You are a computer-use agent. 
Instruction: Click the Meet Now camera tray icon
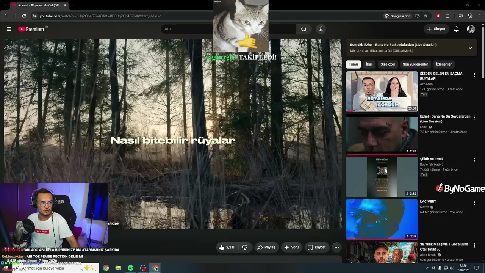pyautogui.click(x=434, y=268)
